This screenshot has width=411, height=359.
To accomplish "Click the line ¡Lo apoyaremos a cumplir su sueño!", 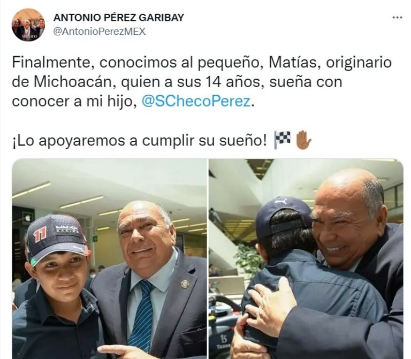I will click(x=139, y=141).
